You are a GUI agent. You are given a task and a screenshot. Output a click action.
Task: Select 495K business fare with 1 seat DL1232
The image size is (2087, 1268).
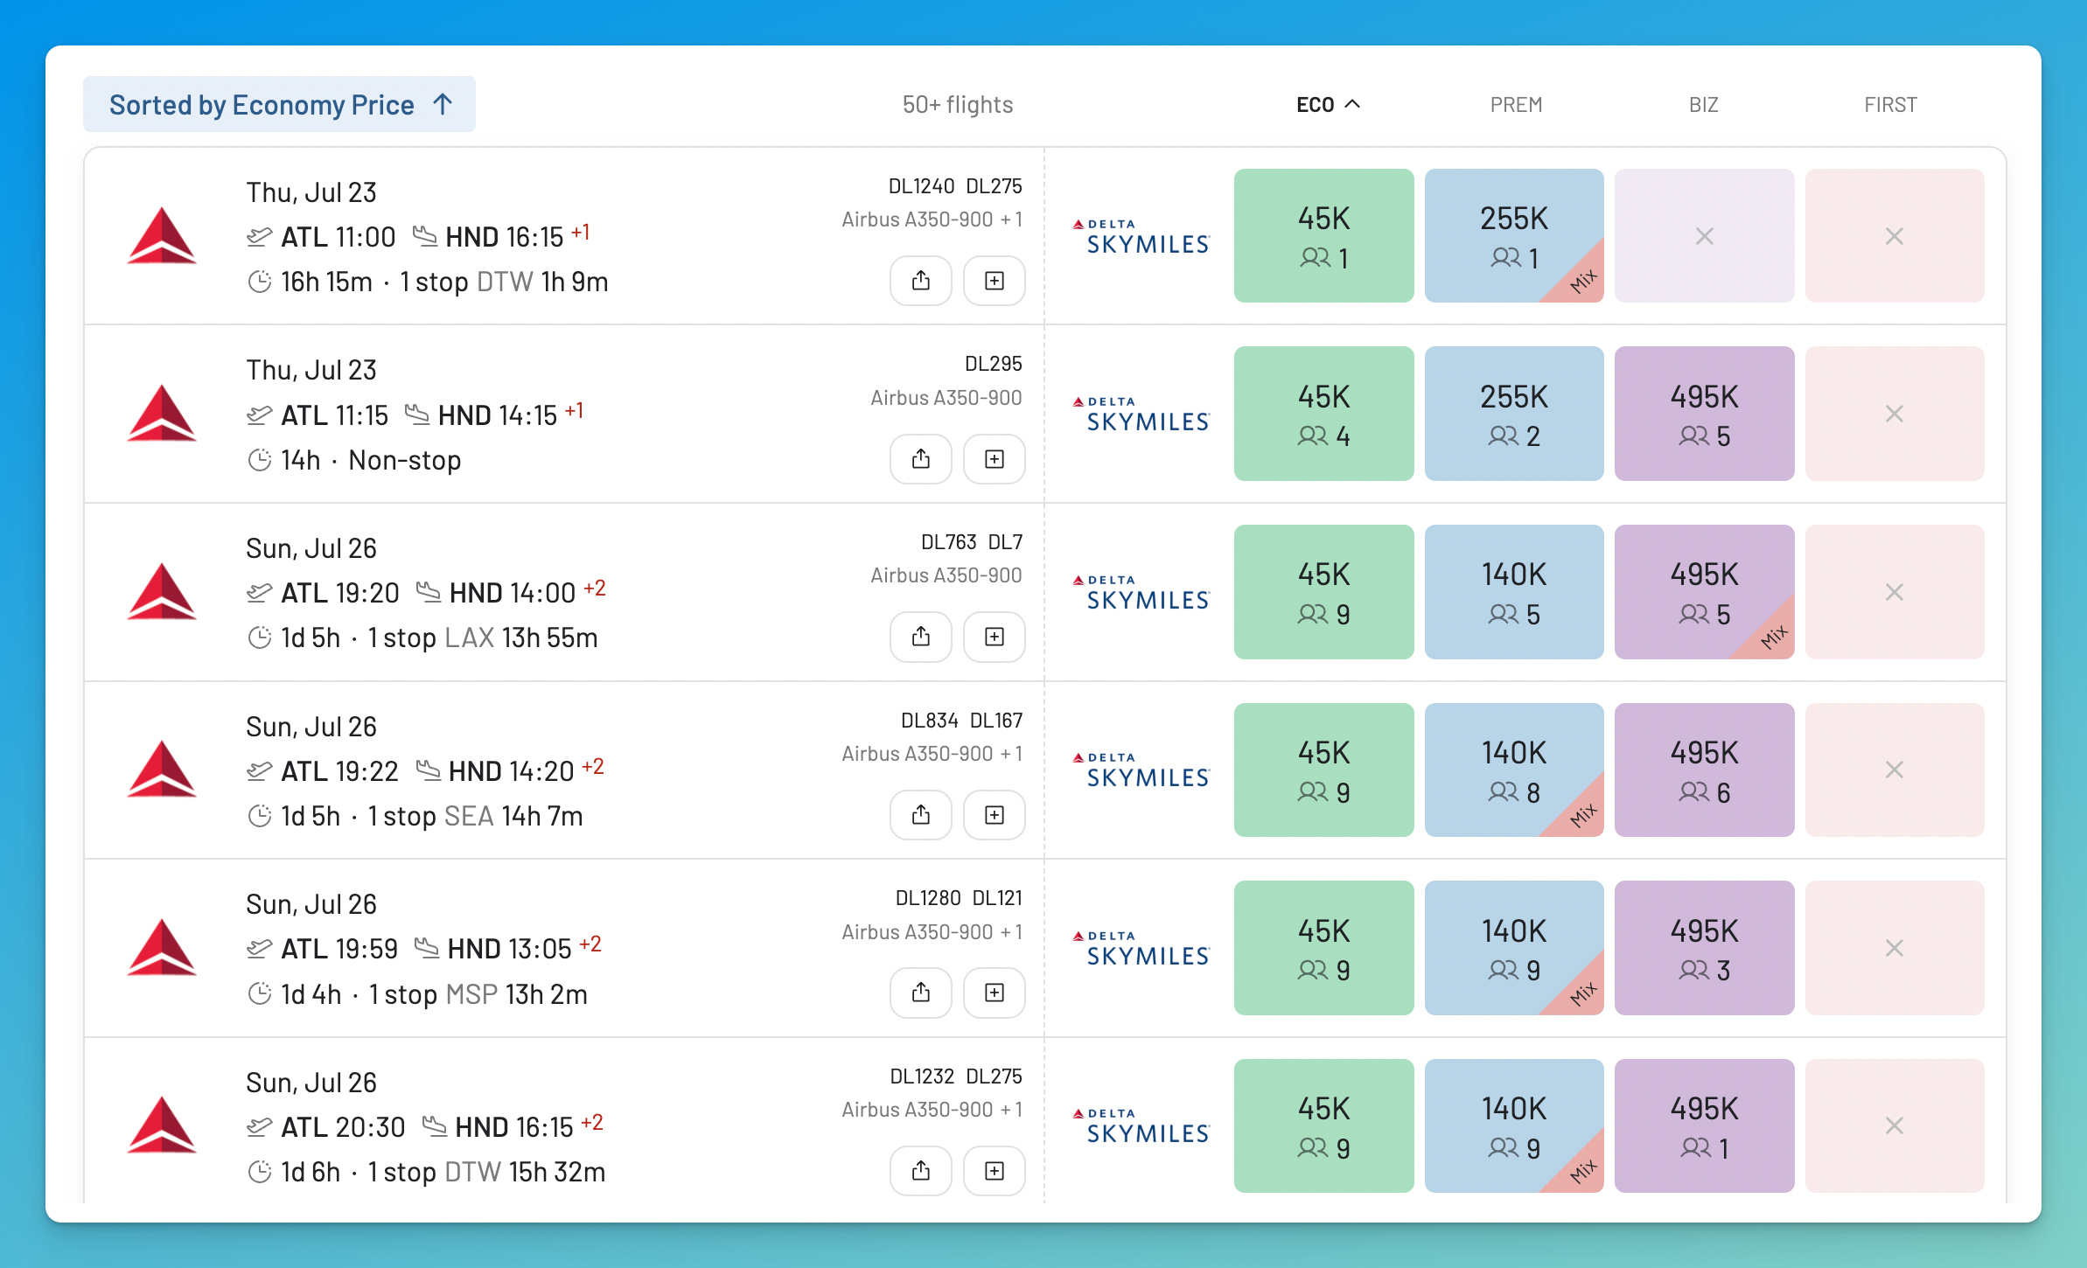(x=1704, y=1125)
